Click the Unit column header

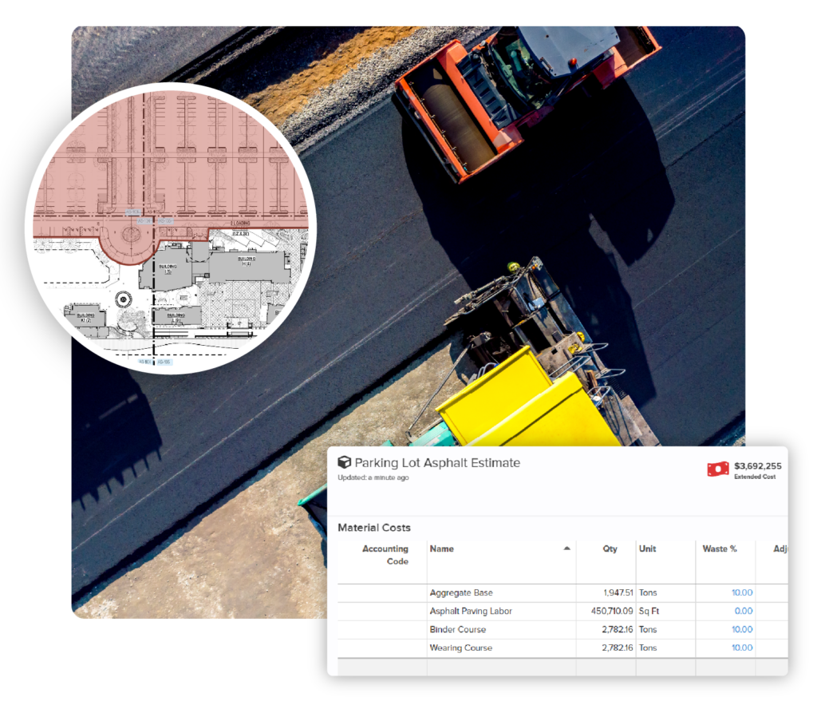(x=647, y=549)
